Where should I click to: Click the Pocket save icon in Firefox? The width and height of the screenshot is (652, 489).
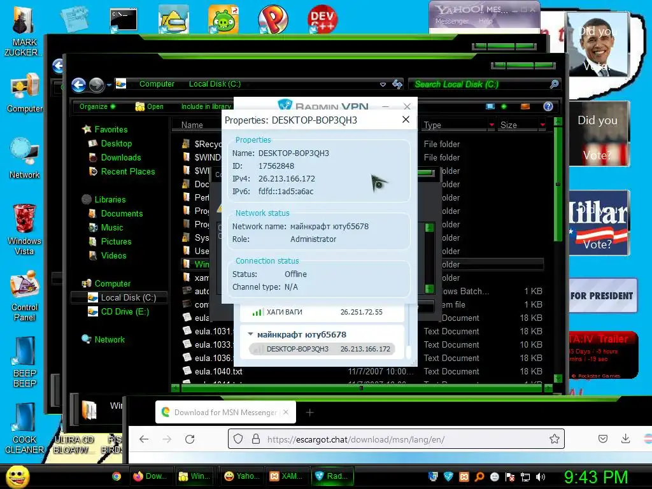[x=603, y=439]
